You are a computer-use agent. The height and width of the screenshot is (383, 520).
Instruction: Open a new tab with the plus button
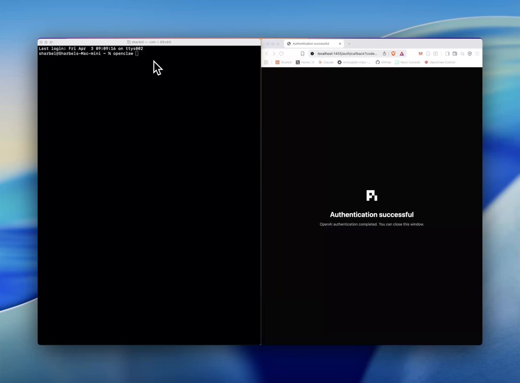coord(349,43)
